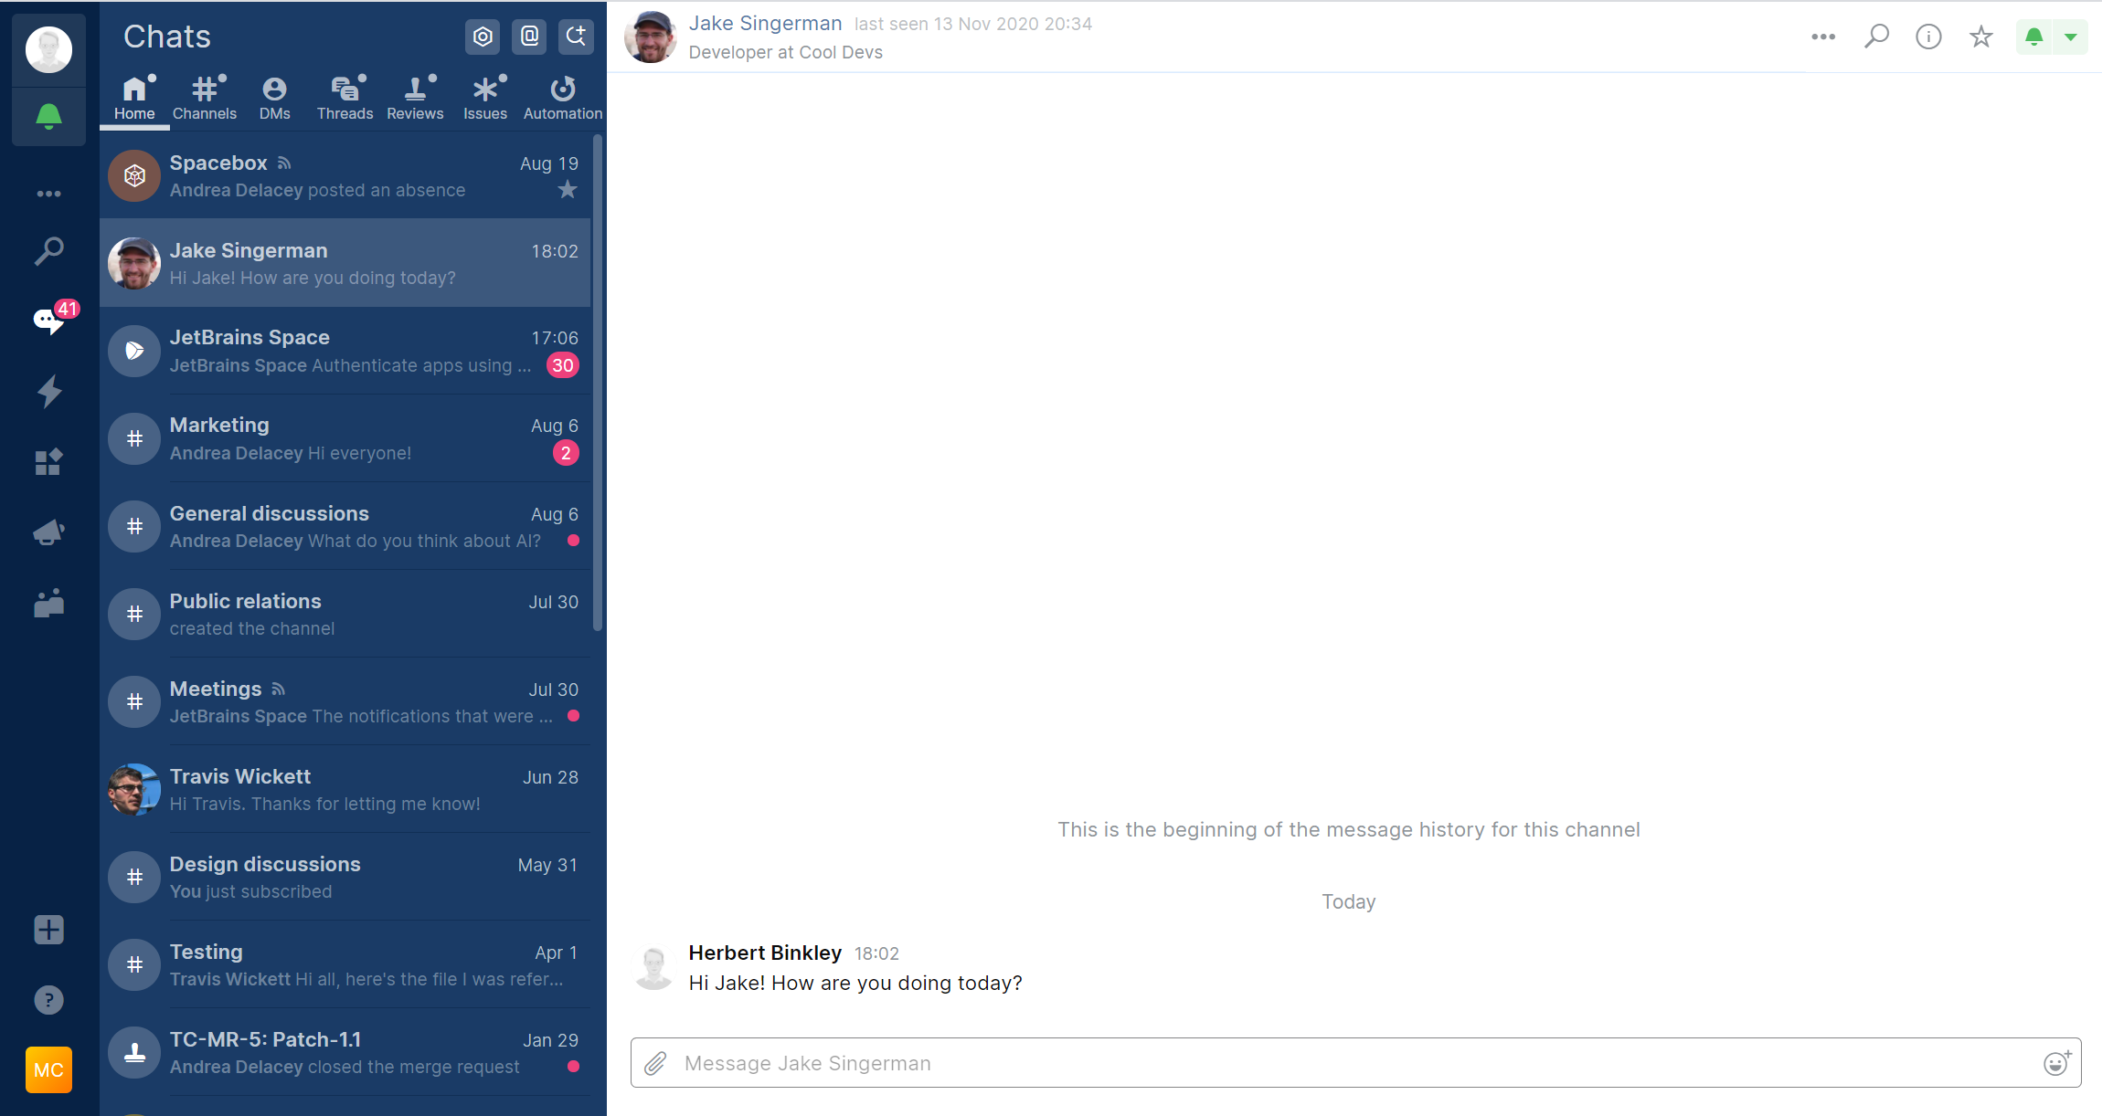Click the attach file paperclip icon
This screenshot has width=2102, height=1116.
point(655,1063)
